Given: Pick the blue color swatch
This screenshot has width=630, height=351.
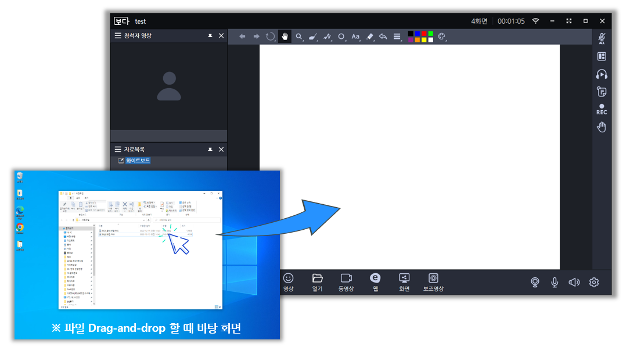Looking at the screenshot, I should click(x=417, y=34).
